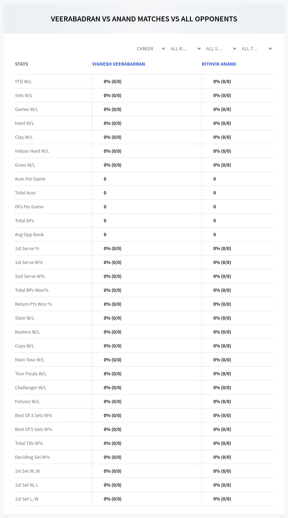Viewport: 288px width, 518px height.
Task: Click the page title heading
Action: point(144,19)
